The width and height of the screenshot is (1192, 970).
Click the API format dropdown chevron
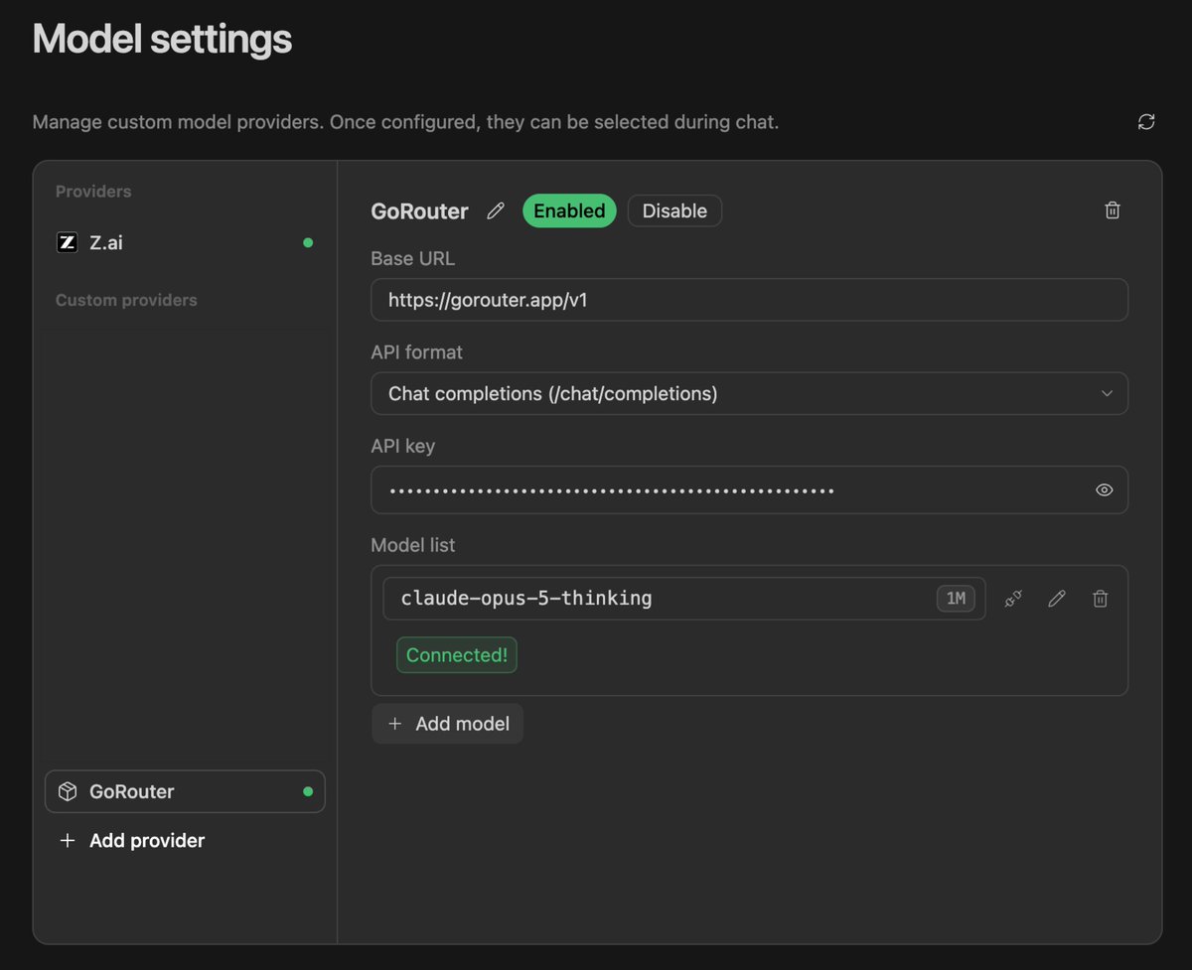pos(1107,394)
